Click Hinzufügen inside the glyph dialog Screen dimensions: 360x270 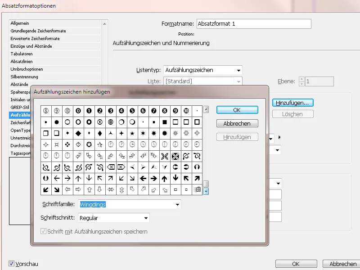tap(237, 137)
